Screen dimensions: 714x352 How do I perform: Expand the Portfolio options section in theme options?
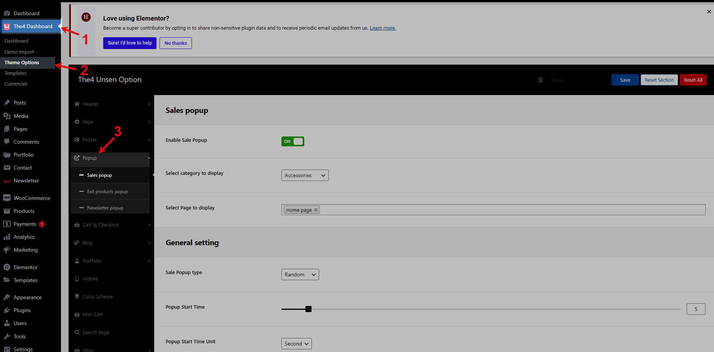coord(112,261)
